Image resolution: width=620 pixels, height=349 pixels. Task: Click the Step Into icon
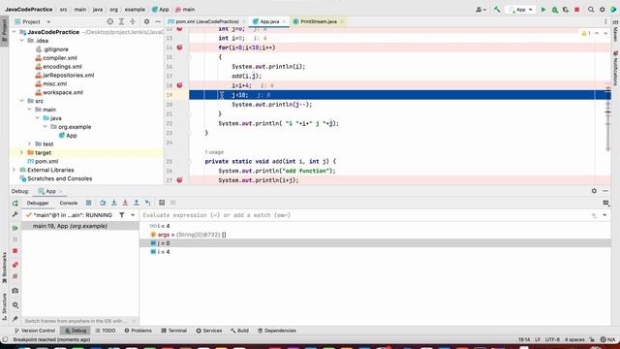click(114, 203)
